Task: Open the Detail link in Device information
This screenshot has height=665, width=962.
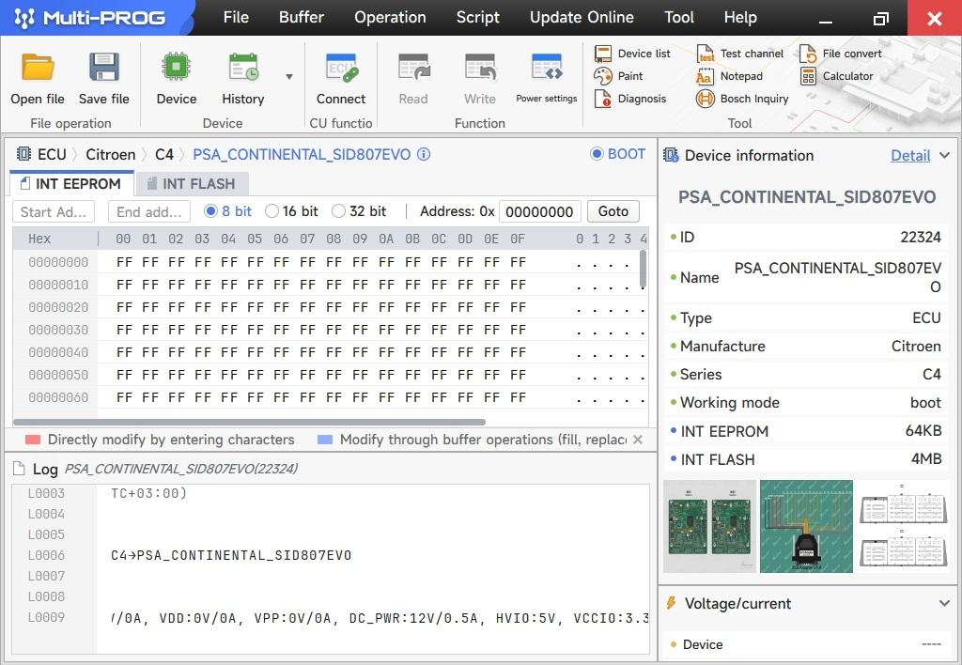Action: tap(910, 156)
